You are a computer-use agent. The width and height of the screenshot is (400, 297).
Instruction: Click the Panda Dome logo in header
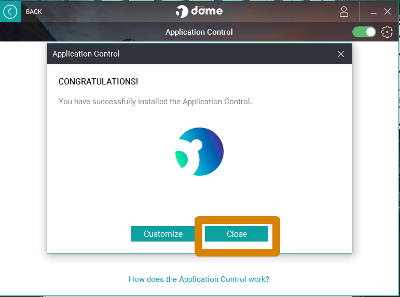point(199,11)
